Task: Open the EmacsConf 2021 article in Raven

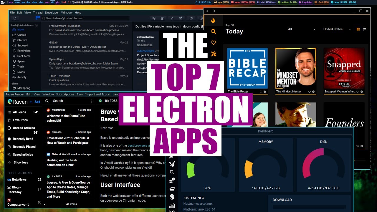Action: [x=68, y=138]
